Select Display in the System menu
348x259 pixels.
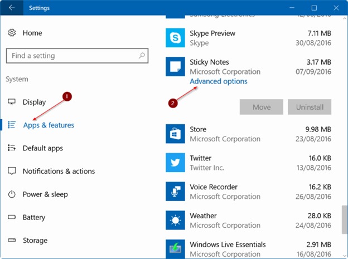point(34,102)
